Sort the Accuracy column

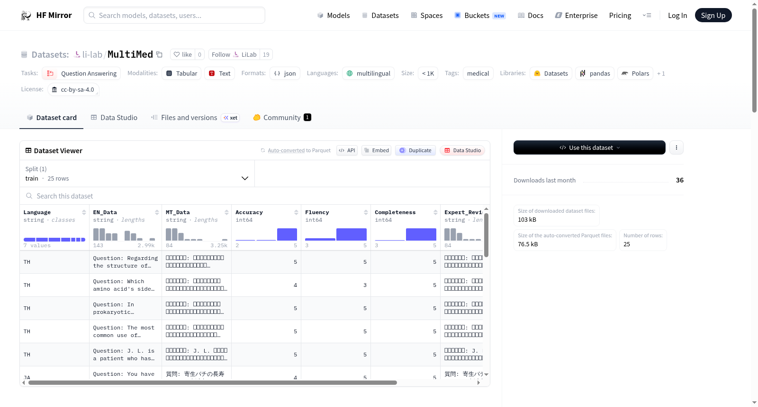pyautogui.click(x=296, y=212)
